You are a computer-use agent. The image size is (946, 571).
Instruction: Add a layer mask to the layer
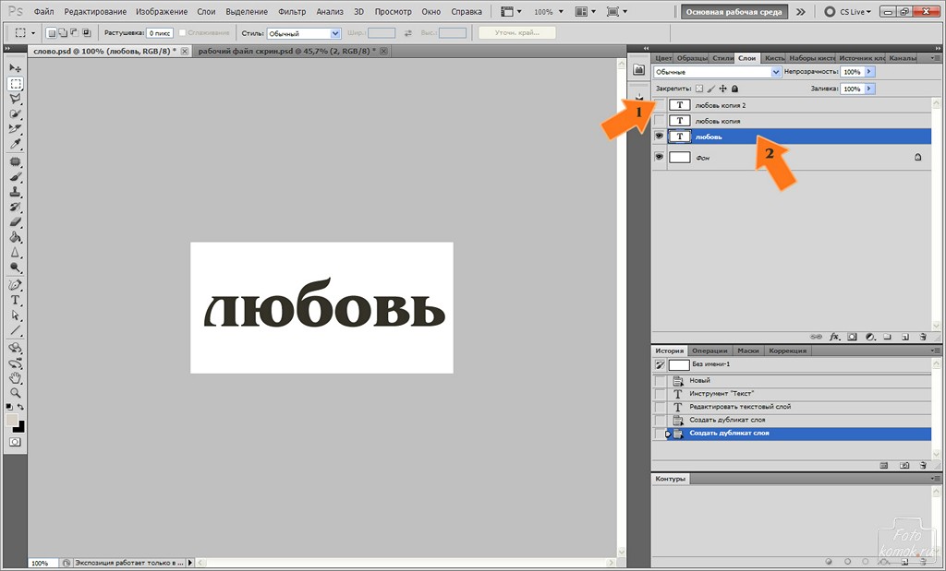pyautogui.click(x=852, y=338)
